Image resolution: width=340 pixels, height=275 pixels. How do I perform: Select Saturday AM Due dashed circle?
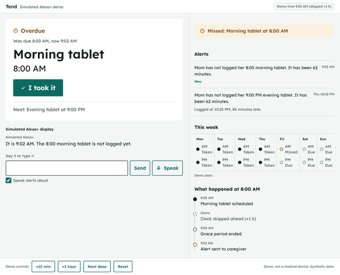[x=304, y=149]
